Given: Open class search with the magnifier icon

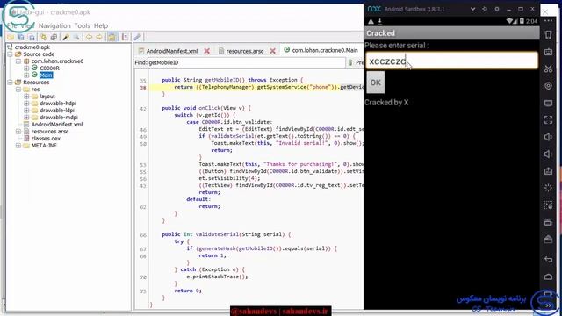Looking at the screenshot, I should click(x=76, y=37).
